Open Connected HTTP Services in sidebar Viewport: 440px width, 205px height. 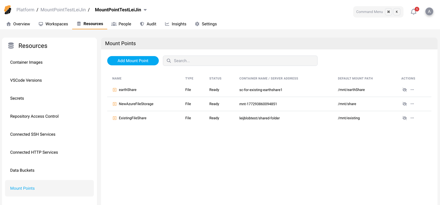point(34,152)
